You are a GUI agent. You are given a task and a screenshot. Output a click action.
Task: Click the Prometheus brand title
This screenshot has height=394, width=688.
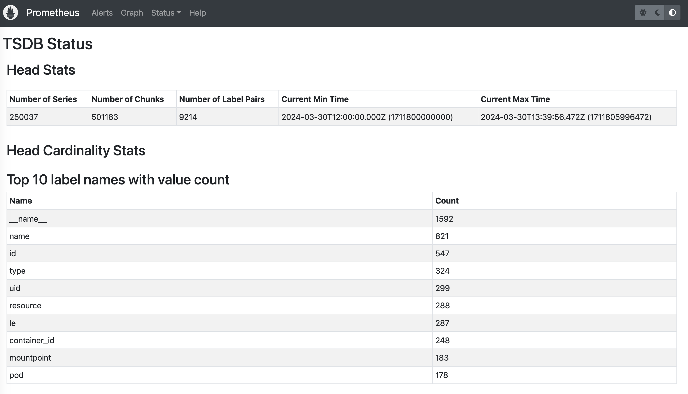pos(53,13)
